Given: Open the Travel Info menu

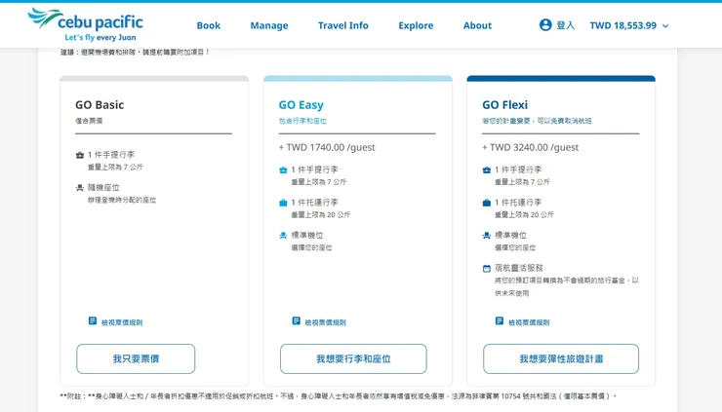Looking at the screenshot, I should point(343,25).
